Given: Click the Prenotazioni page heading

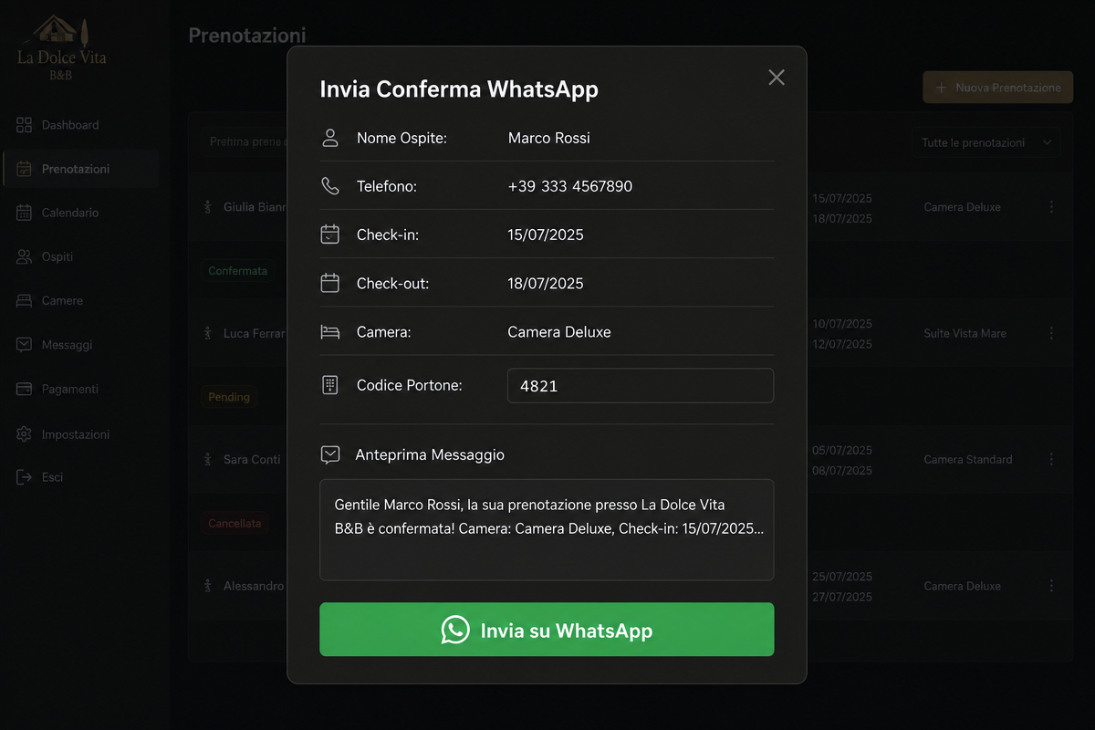Looking at the screenshot, I should [246, 36].
